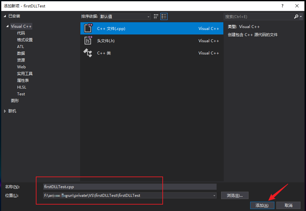Click the 取消 button
306x211 pixels.
[x=288, y=205]
